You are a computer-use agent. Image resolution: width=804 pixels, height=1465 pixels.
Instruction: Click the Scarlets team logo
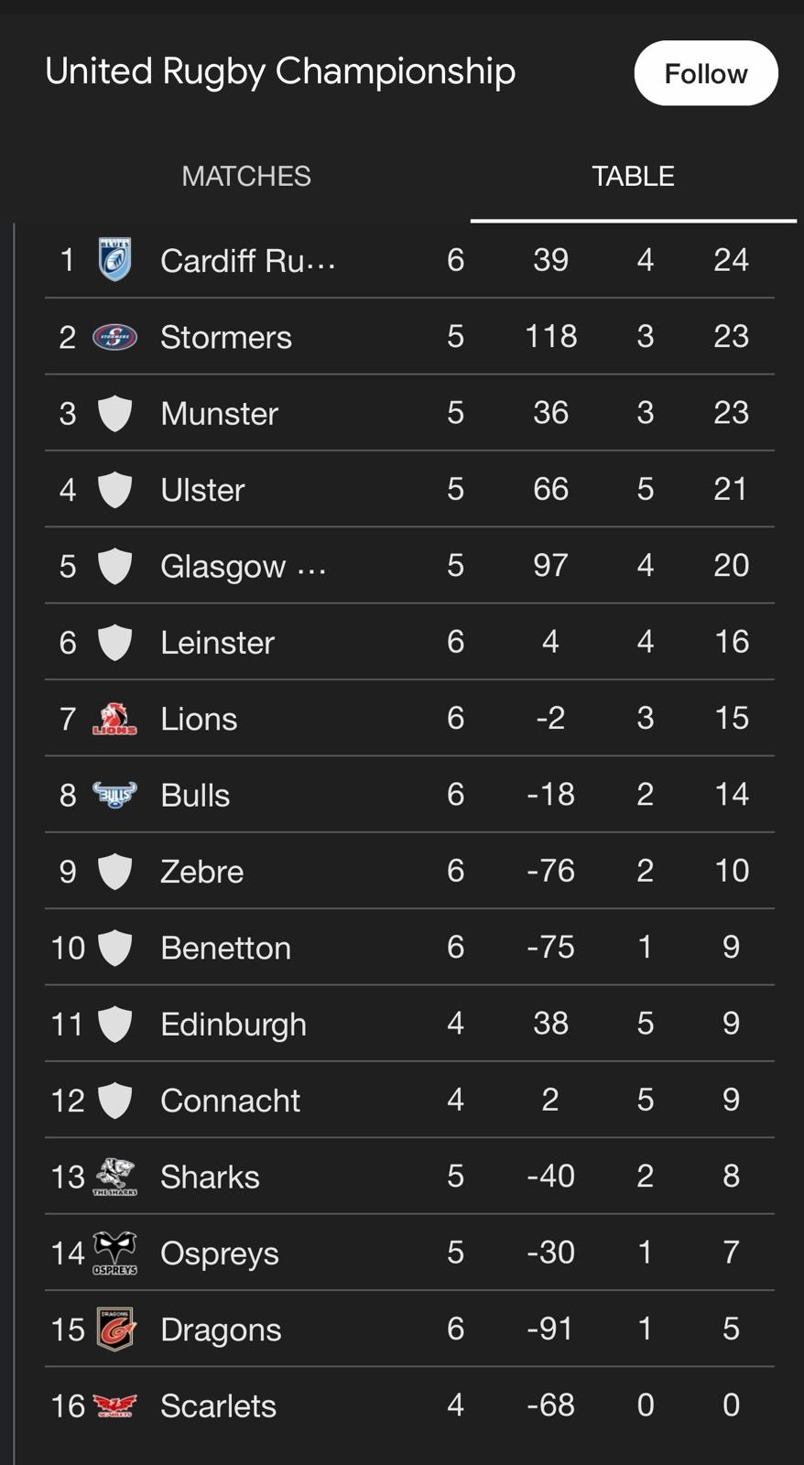[x=114, y=1405]
